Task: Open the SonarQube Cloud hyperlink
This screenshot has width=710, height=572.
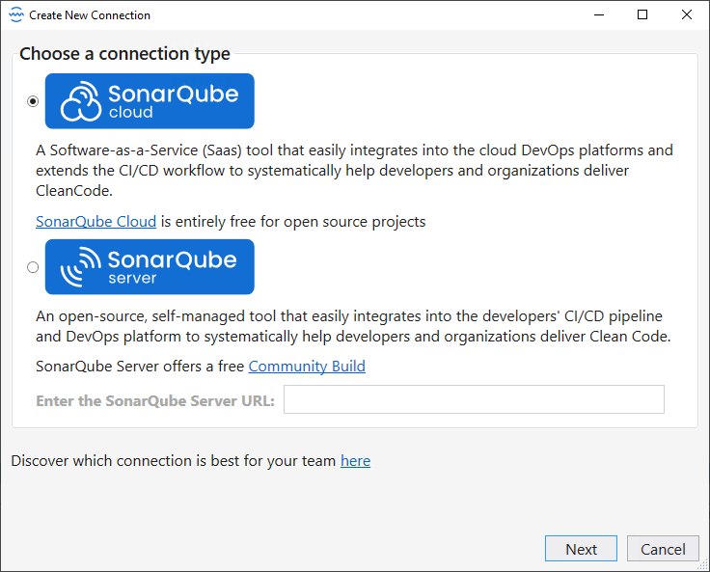Action: click(x=96, y=222)
